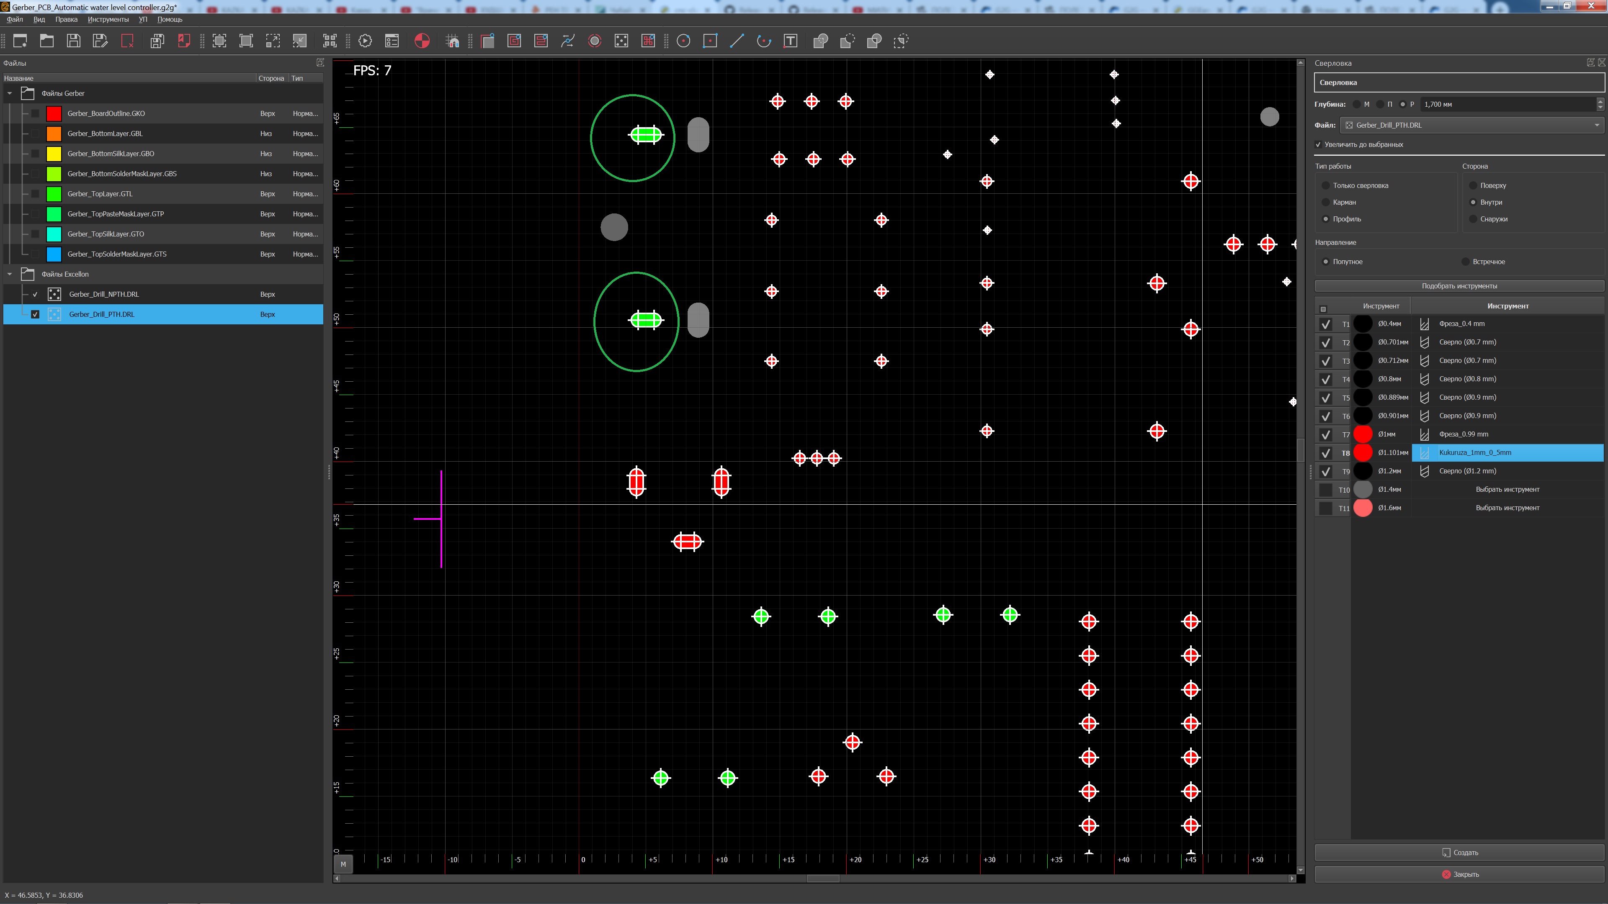Click the red Gerber_BoardOutline.GKO color swatch
This screenshot has height=904, width=1608.
54,113
